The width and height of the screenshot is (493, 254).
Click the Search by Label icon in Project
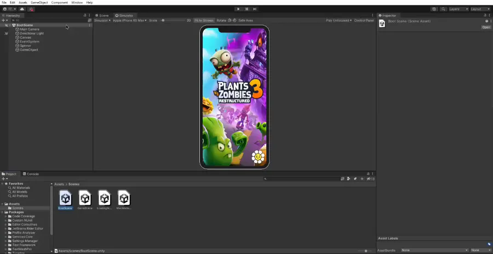coord(355,179)
